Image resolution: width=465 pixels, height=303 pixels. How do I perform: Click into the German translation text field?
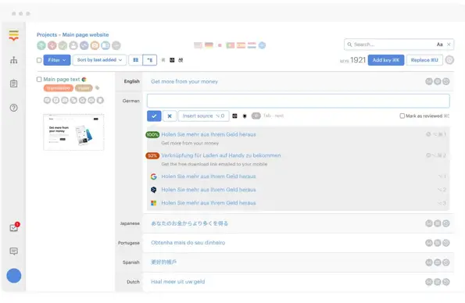coord(299,101)
